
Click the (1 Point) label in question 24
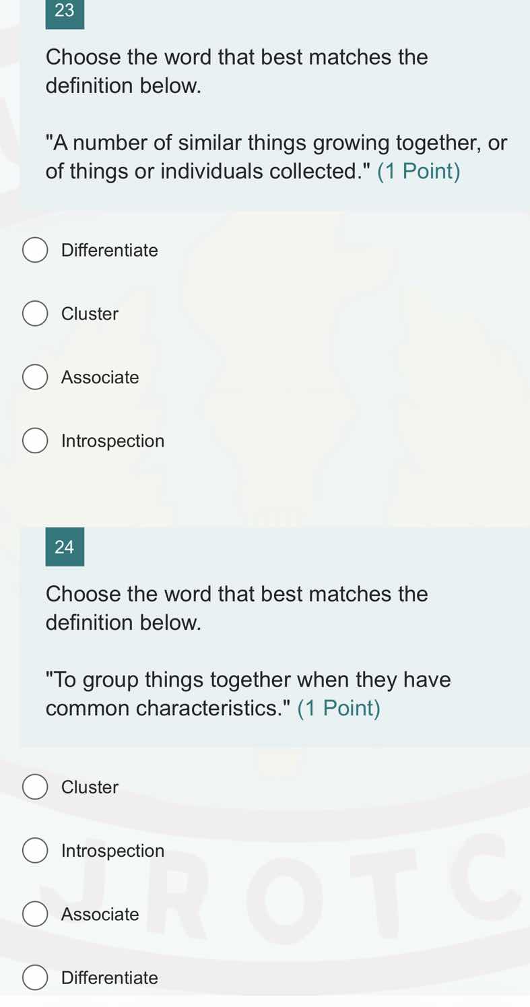click(339, 708)
